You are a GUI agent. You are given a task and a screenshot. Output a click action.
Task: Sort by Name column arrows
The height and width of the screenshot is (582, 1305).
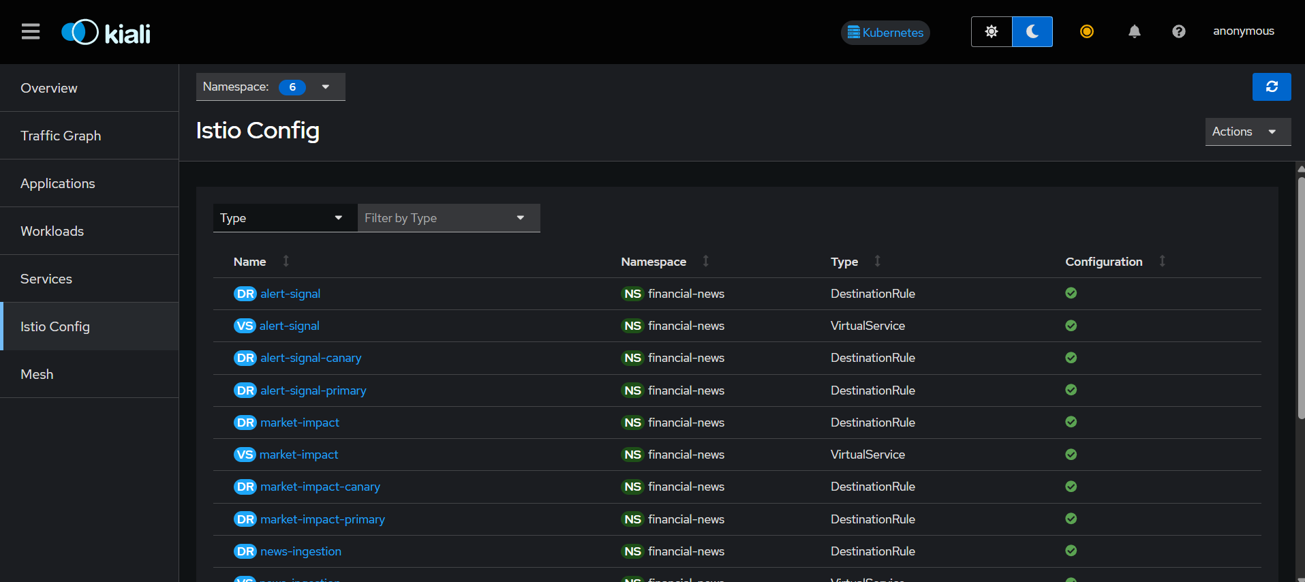pos(286,261)
